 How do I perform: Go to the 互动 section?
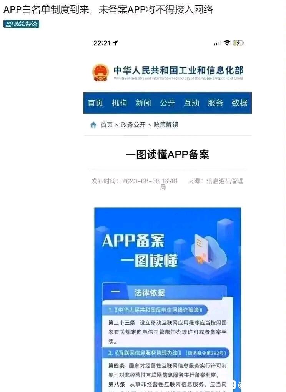point(191,103)
